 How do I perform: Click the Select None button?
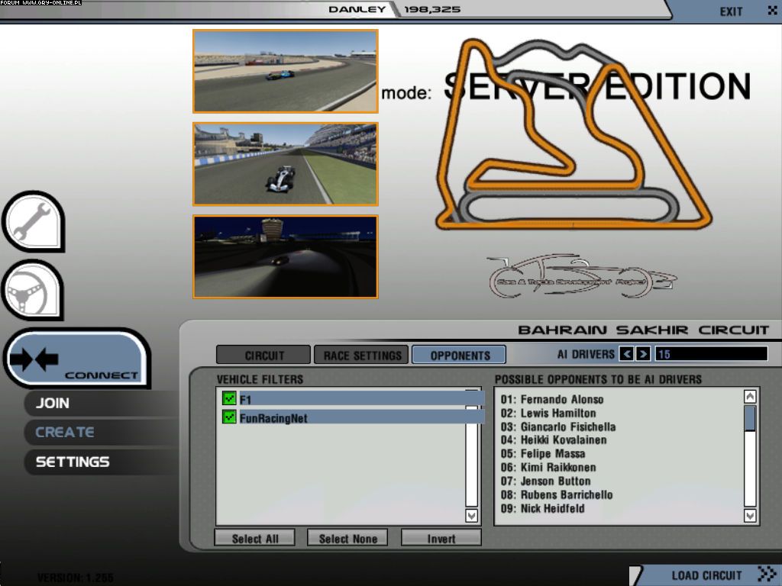coord(347,538)
